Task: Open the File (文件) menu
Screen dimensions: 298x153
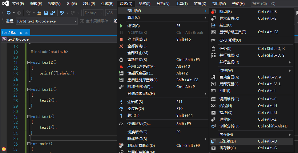Action: pyautogui.click(x=18, y=4)
